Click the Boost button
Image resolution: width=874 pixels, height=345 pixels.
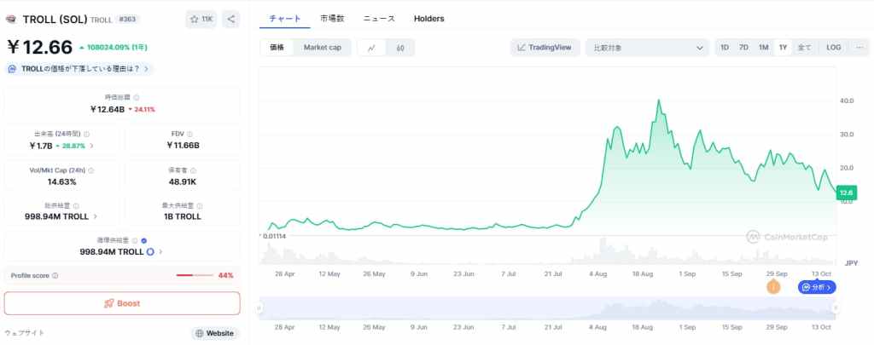point(122,303)
